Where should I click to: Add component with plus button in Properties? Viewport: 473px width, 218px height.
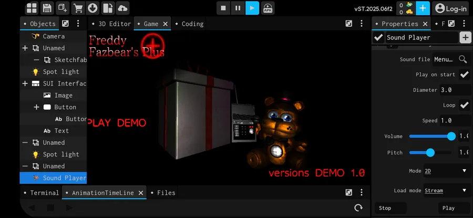466,38
